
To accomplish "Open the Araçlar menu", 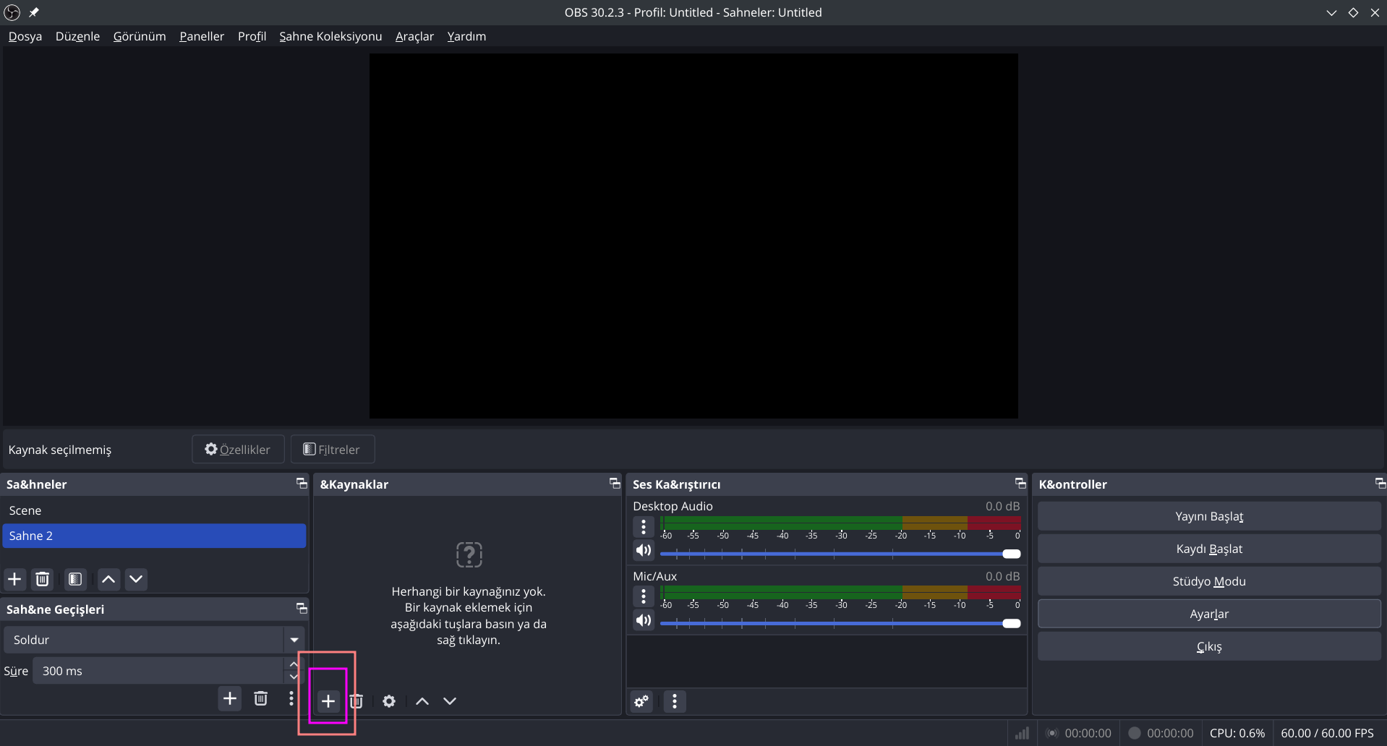I will point(414,36).
